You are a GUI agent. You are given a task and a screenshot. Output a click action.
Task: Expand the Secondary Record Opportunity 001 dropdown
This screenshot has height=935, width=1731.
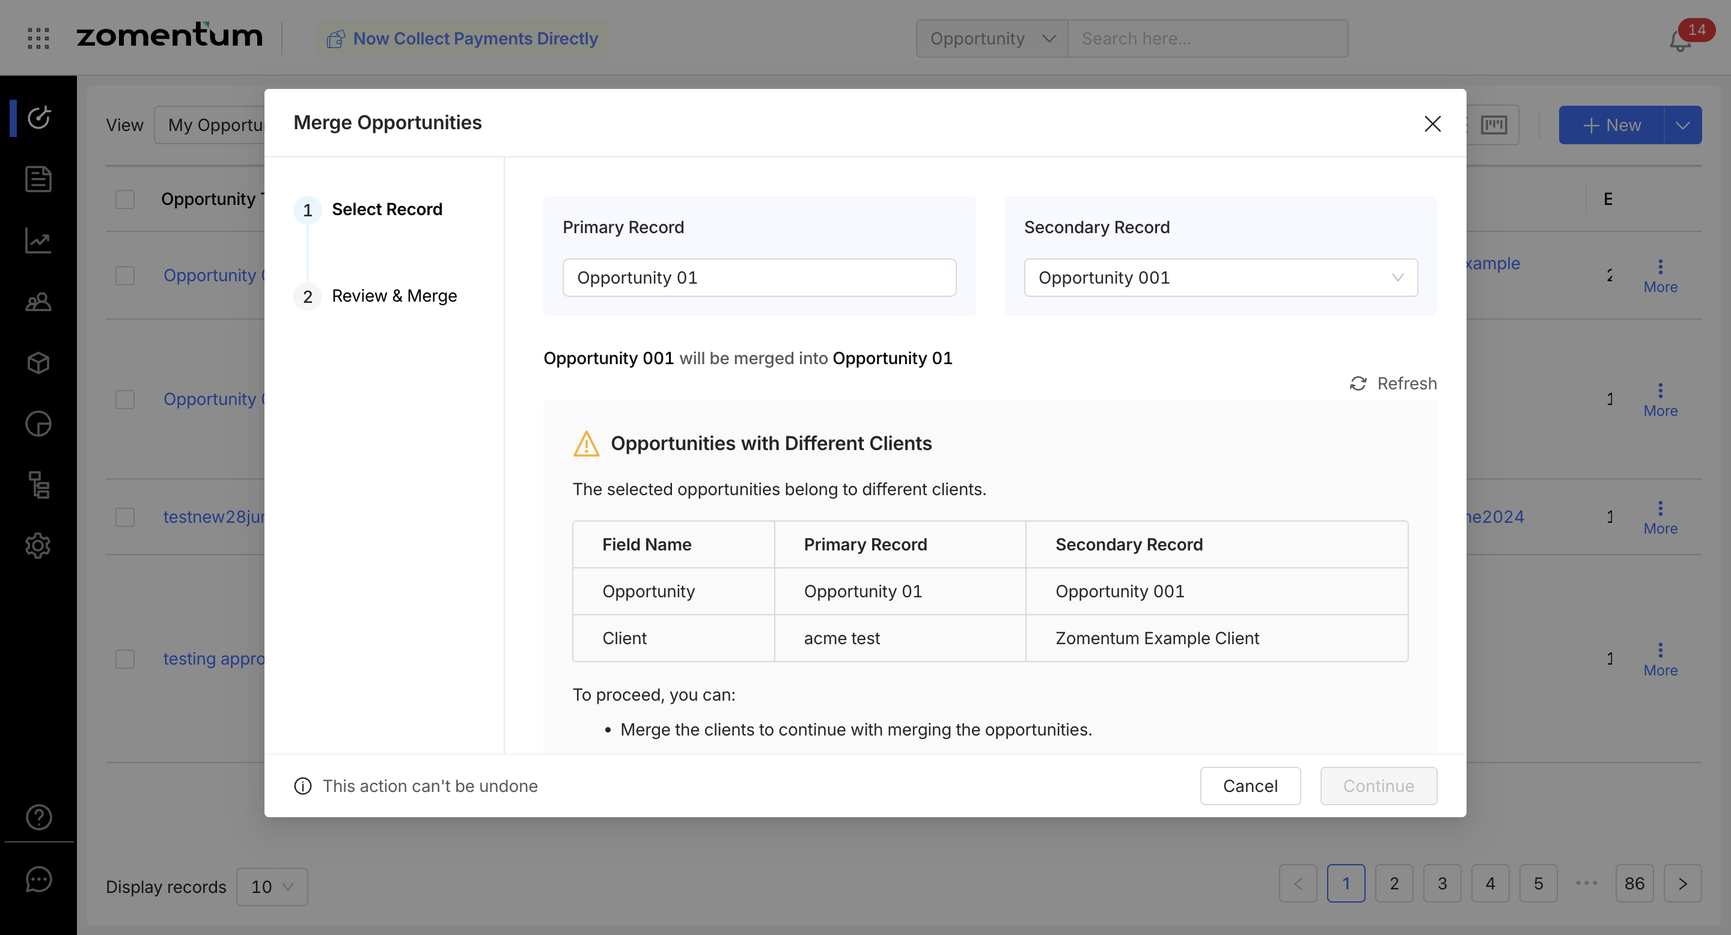(x=1220, y=278)
